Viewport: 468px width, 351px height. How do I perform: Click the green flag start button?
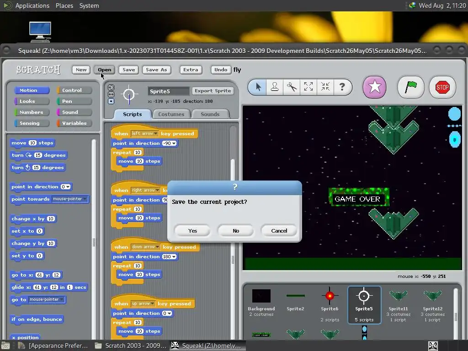[411, 87]
